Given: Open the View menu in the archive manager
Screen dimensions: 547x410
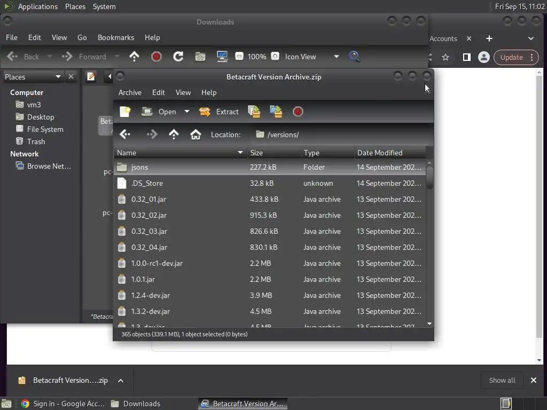Looking at the screenshot, I should coord(183,92).
